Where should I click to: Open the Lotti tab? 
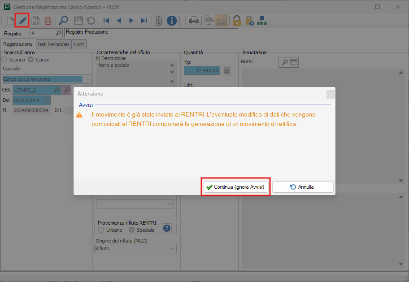click(x=79, y=44)
